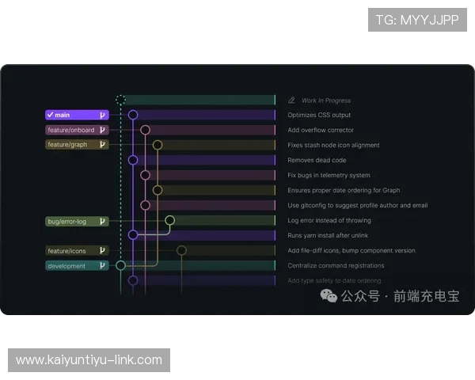The image size is (475, 380).
Task: Click the branch icon on feature/icons label
Action: [102, 251]
